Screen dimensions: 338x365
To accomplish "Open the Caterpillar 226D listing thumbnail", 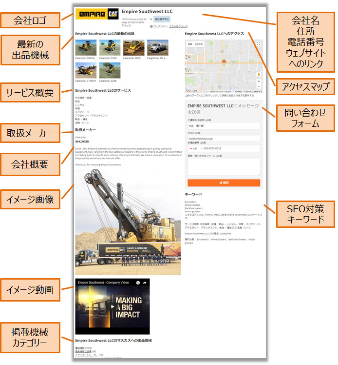I will 110,47.
